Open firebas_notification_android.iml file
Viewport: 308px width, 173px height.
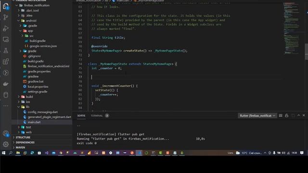49,66
